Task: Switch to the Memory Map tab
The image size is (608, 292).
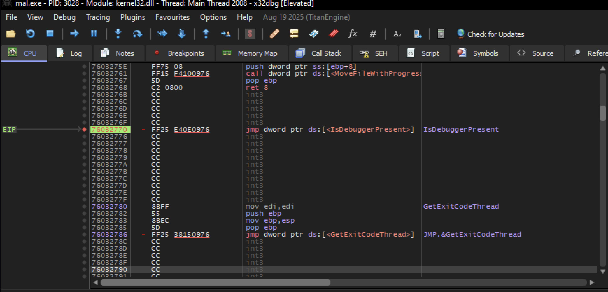Action: tap(251, 53)
